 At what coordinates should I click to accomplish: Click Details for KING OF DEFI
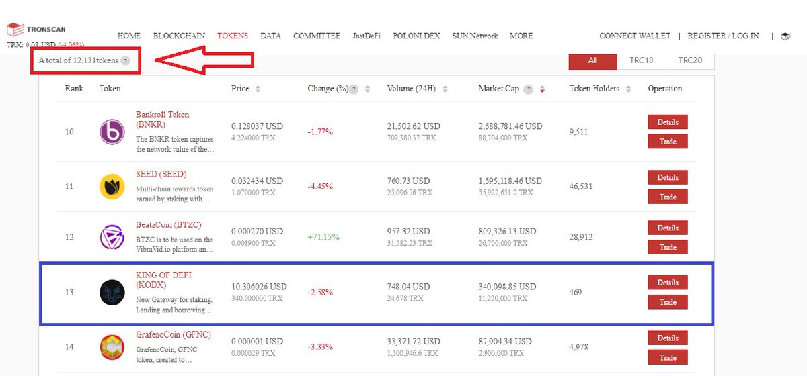click(668, 283)
